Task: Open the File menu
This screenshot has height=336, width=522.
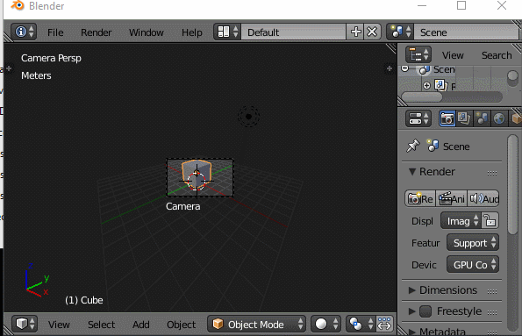Action: coord(55,32)
